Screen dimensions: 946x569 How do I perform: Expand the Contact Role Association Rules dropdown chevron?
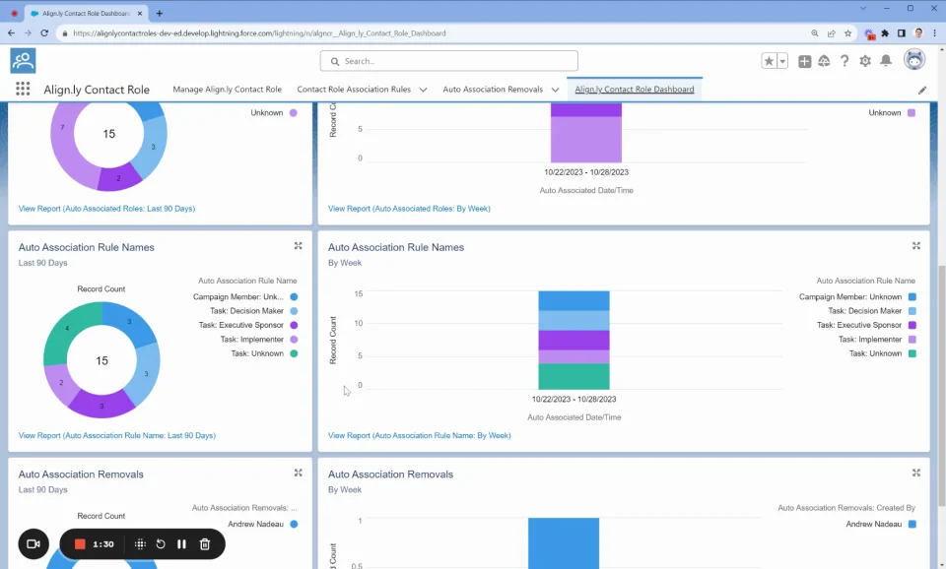[423, 90]
